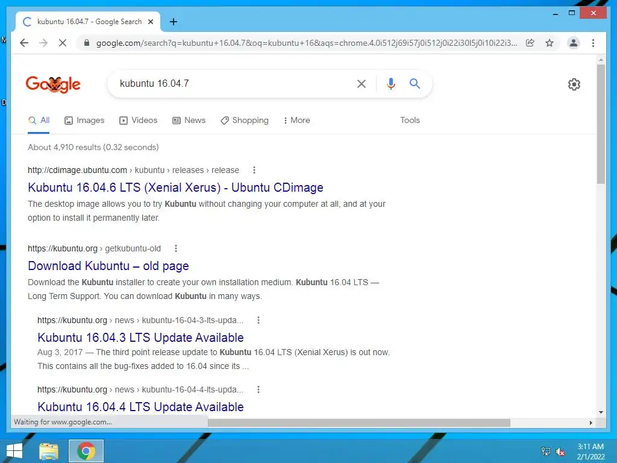Screen dimensions: 617x463
Task: Open Chrome's three-dot menu
Action: tap(593, 43)
